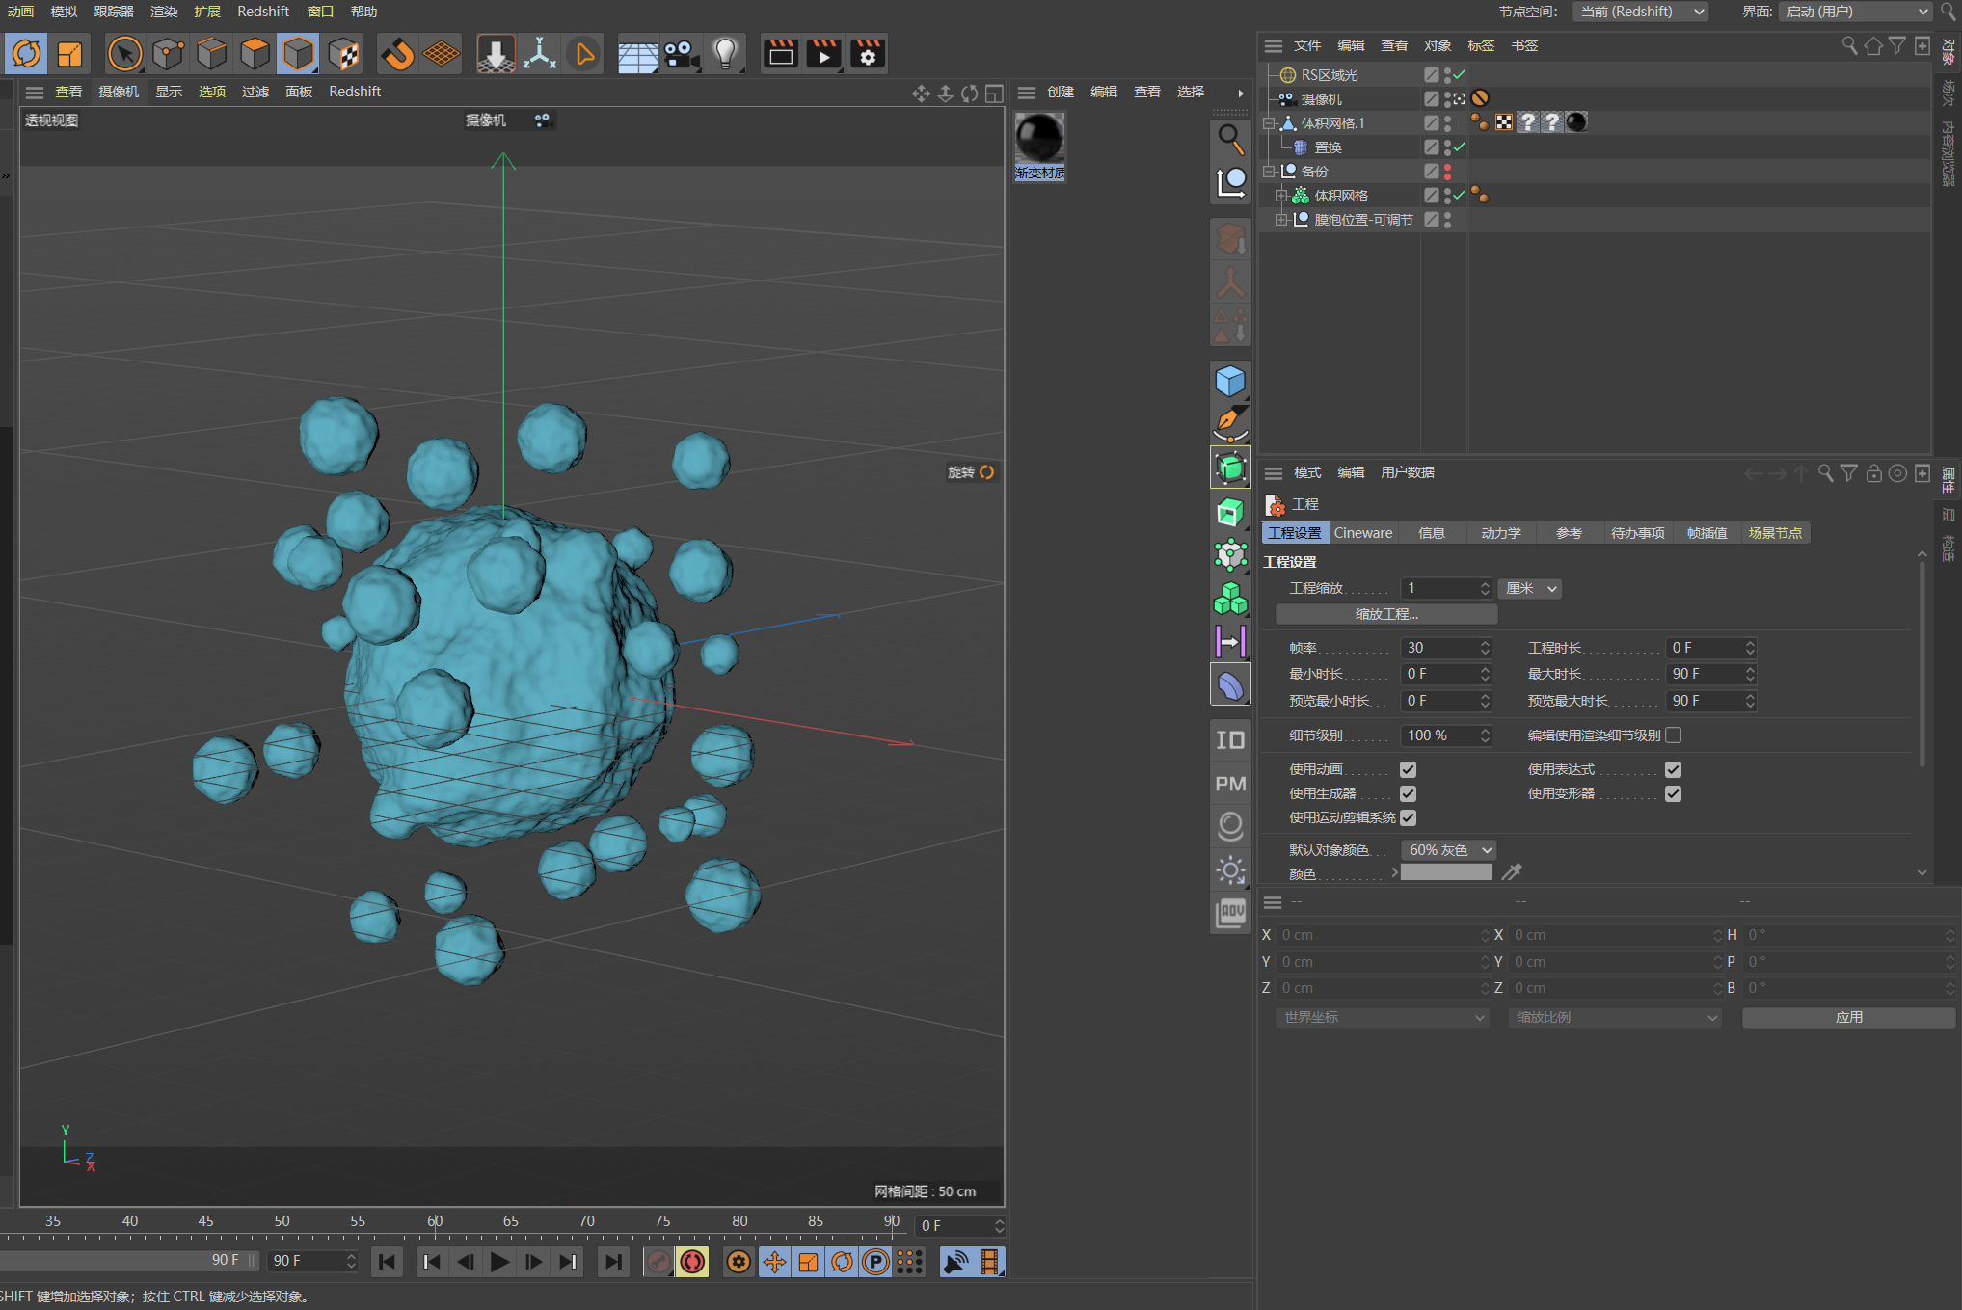Viewport: 1962px width, 1310px height.
Task: Expand the 体积网格 child node under 备份
Action: pos(1281,196)
